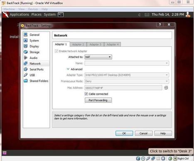Screen dimensions: 194x161
Task: Open the Adapter Type dropdown
Action: pyautogui.click(x=127, y=75)
